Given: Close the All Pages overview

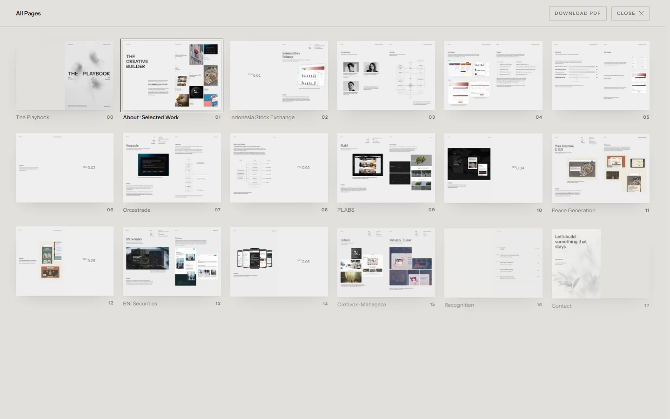Looking at the screenshot, I should click(630, 14).
